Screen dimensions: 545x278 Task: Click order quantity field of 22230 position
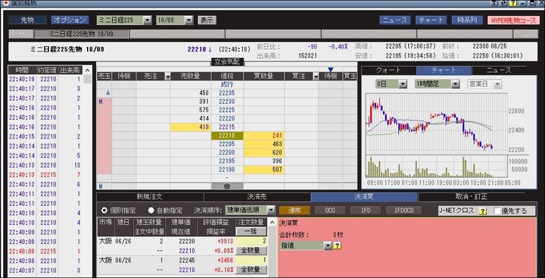coord(251,242)
